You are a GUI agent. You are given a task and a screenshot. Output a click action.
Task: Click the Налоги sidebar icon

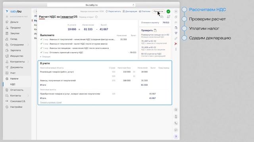click(7, 79)
